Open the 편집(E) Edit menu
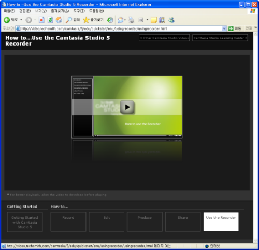The image size is (259, 250). pyautogui.click(x=25, y=11)
